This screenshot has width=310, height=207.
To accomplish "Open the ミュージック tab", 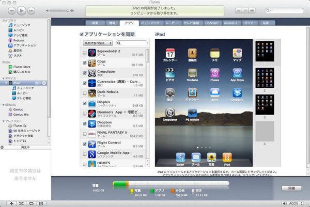I will pos(150,23).
